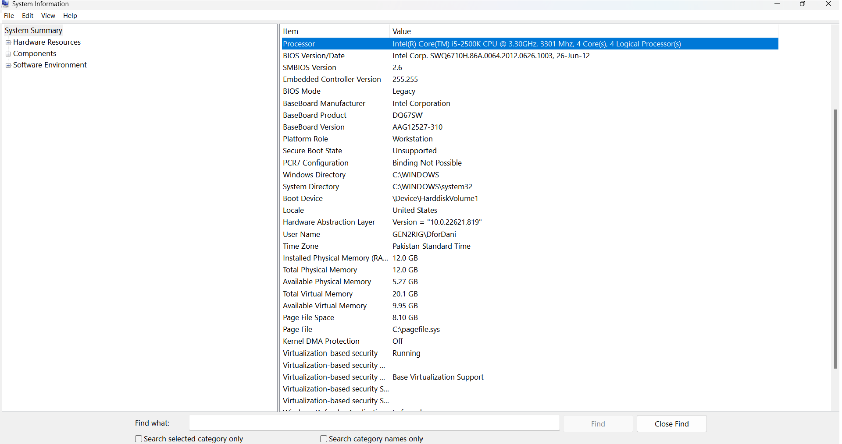Screen dimensions: 842x444
Task: Select the BaseBoard Manufacturer row
Action: point(530,103)
